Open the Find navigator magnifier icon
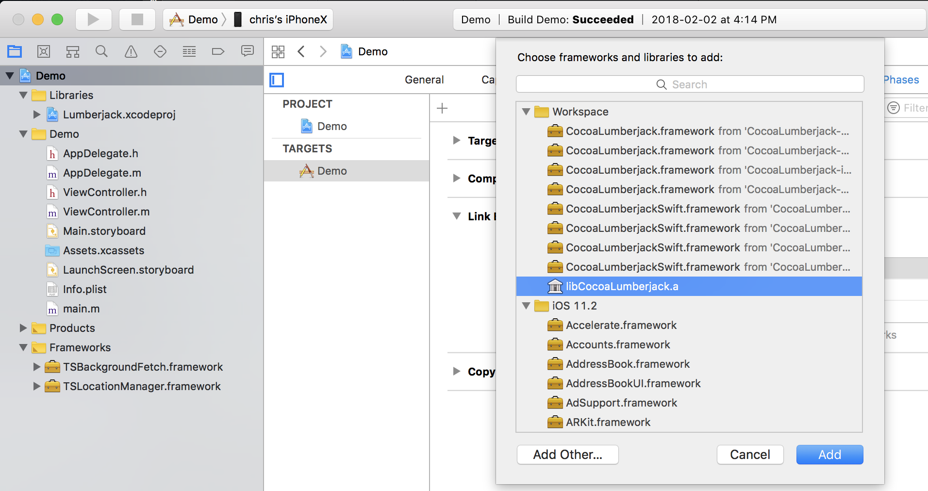928x491 pixels. tap(101, 51)
